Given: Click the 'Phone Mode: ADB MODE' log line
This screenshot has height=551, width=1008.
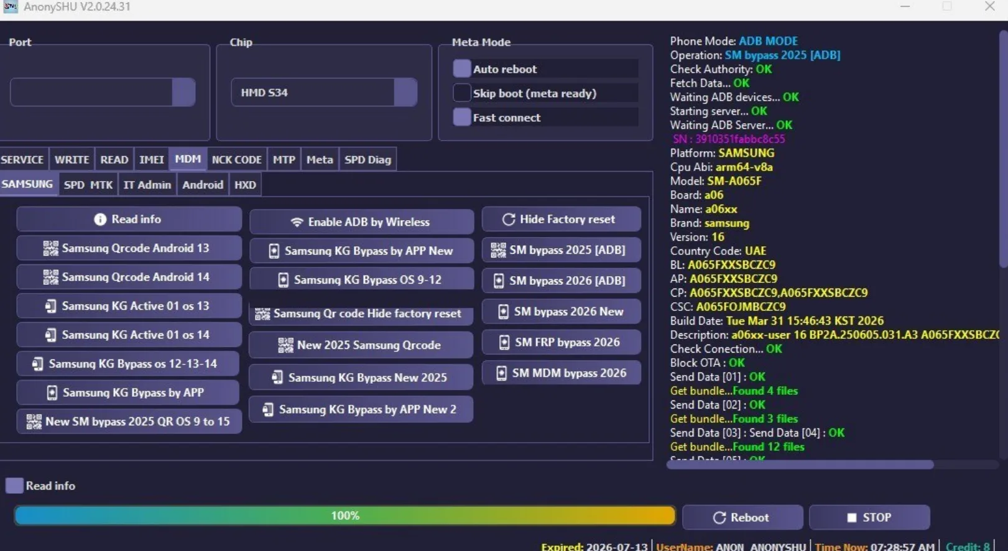Looking at the screenshot, I should (734, 41).
